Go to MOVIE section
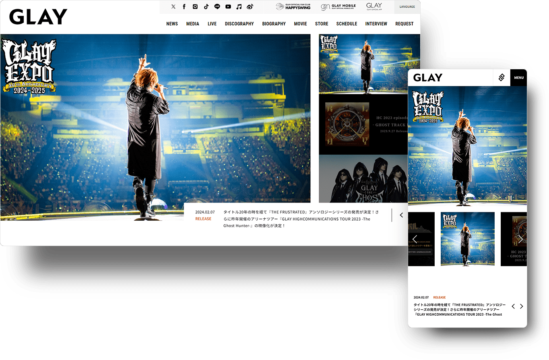The width and height of the screenshot is (549, 360). 300,24
